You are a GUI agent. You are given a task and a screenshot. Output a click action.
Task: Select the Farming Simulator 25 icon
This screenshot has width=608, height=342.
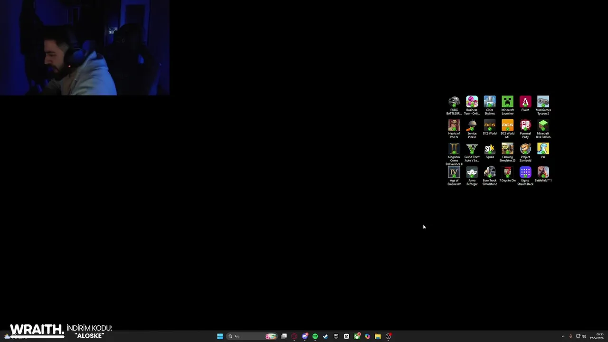point(507,152)
